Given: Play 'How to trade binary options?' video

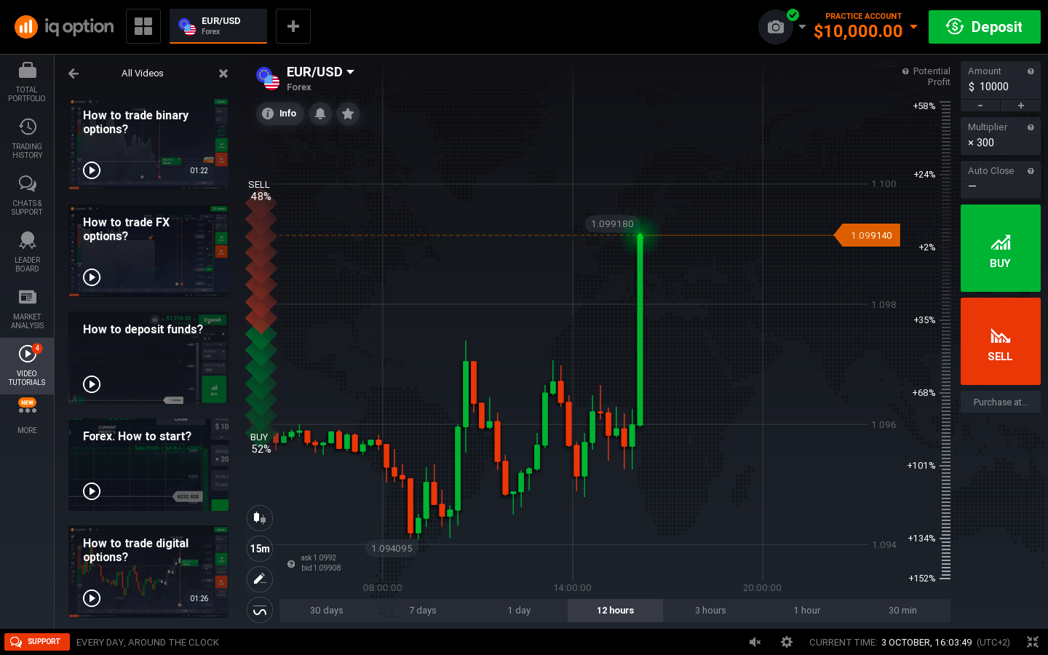Looking at the screenshot, I should coord(92,170).
